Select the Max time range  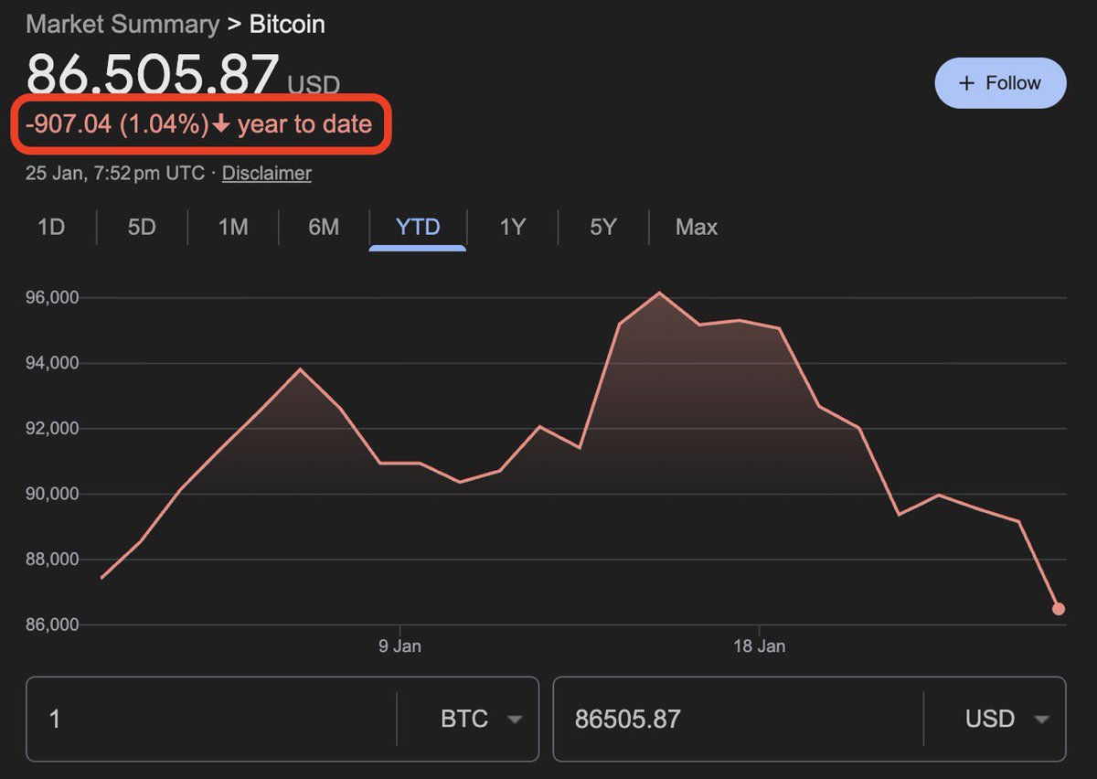pos(695,228)
